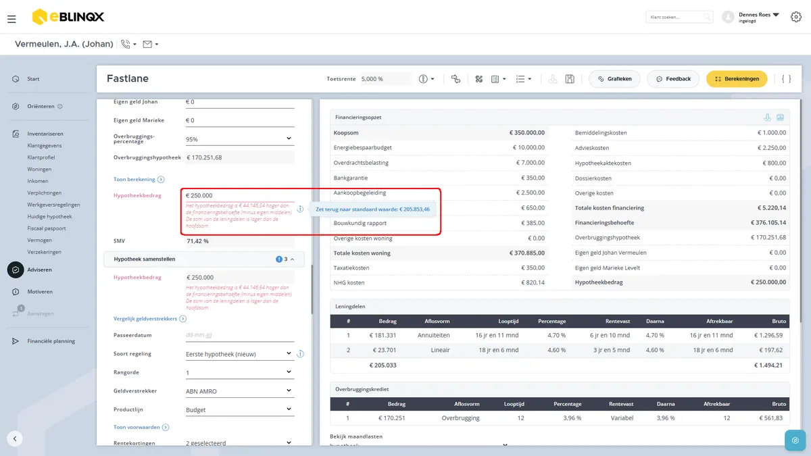
Task: Click the save floppy disk icon
Action: (x=570, y=79)
